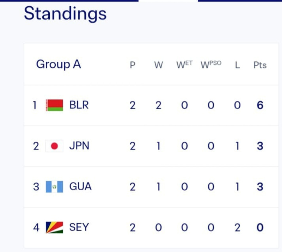
Task: Click the P column header
Action: click(x=133, y=65)
